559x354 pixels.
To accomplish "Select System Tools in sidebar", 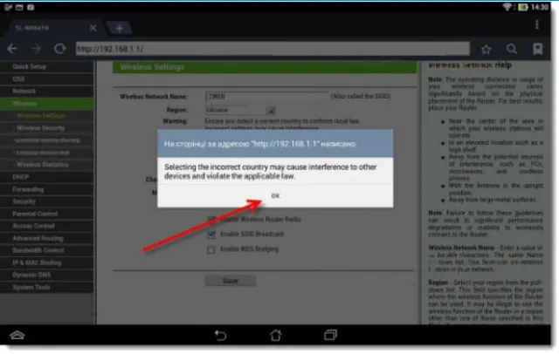I will click(47, 287).
